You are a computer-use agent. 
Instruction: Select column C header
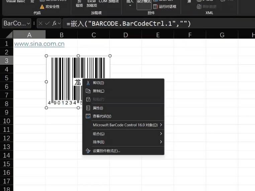click(x=93, y=35)
